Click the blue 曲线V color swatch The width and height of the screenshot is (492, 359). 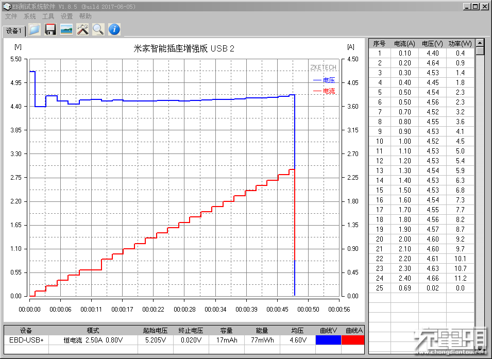pyautogui.click(x=328, y=340)
